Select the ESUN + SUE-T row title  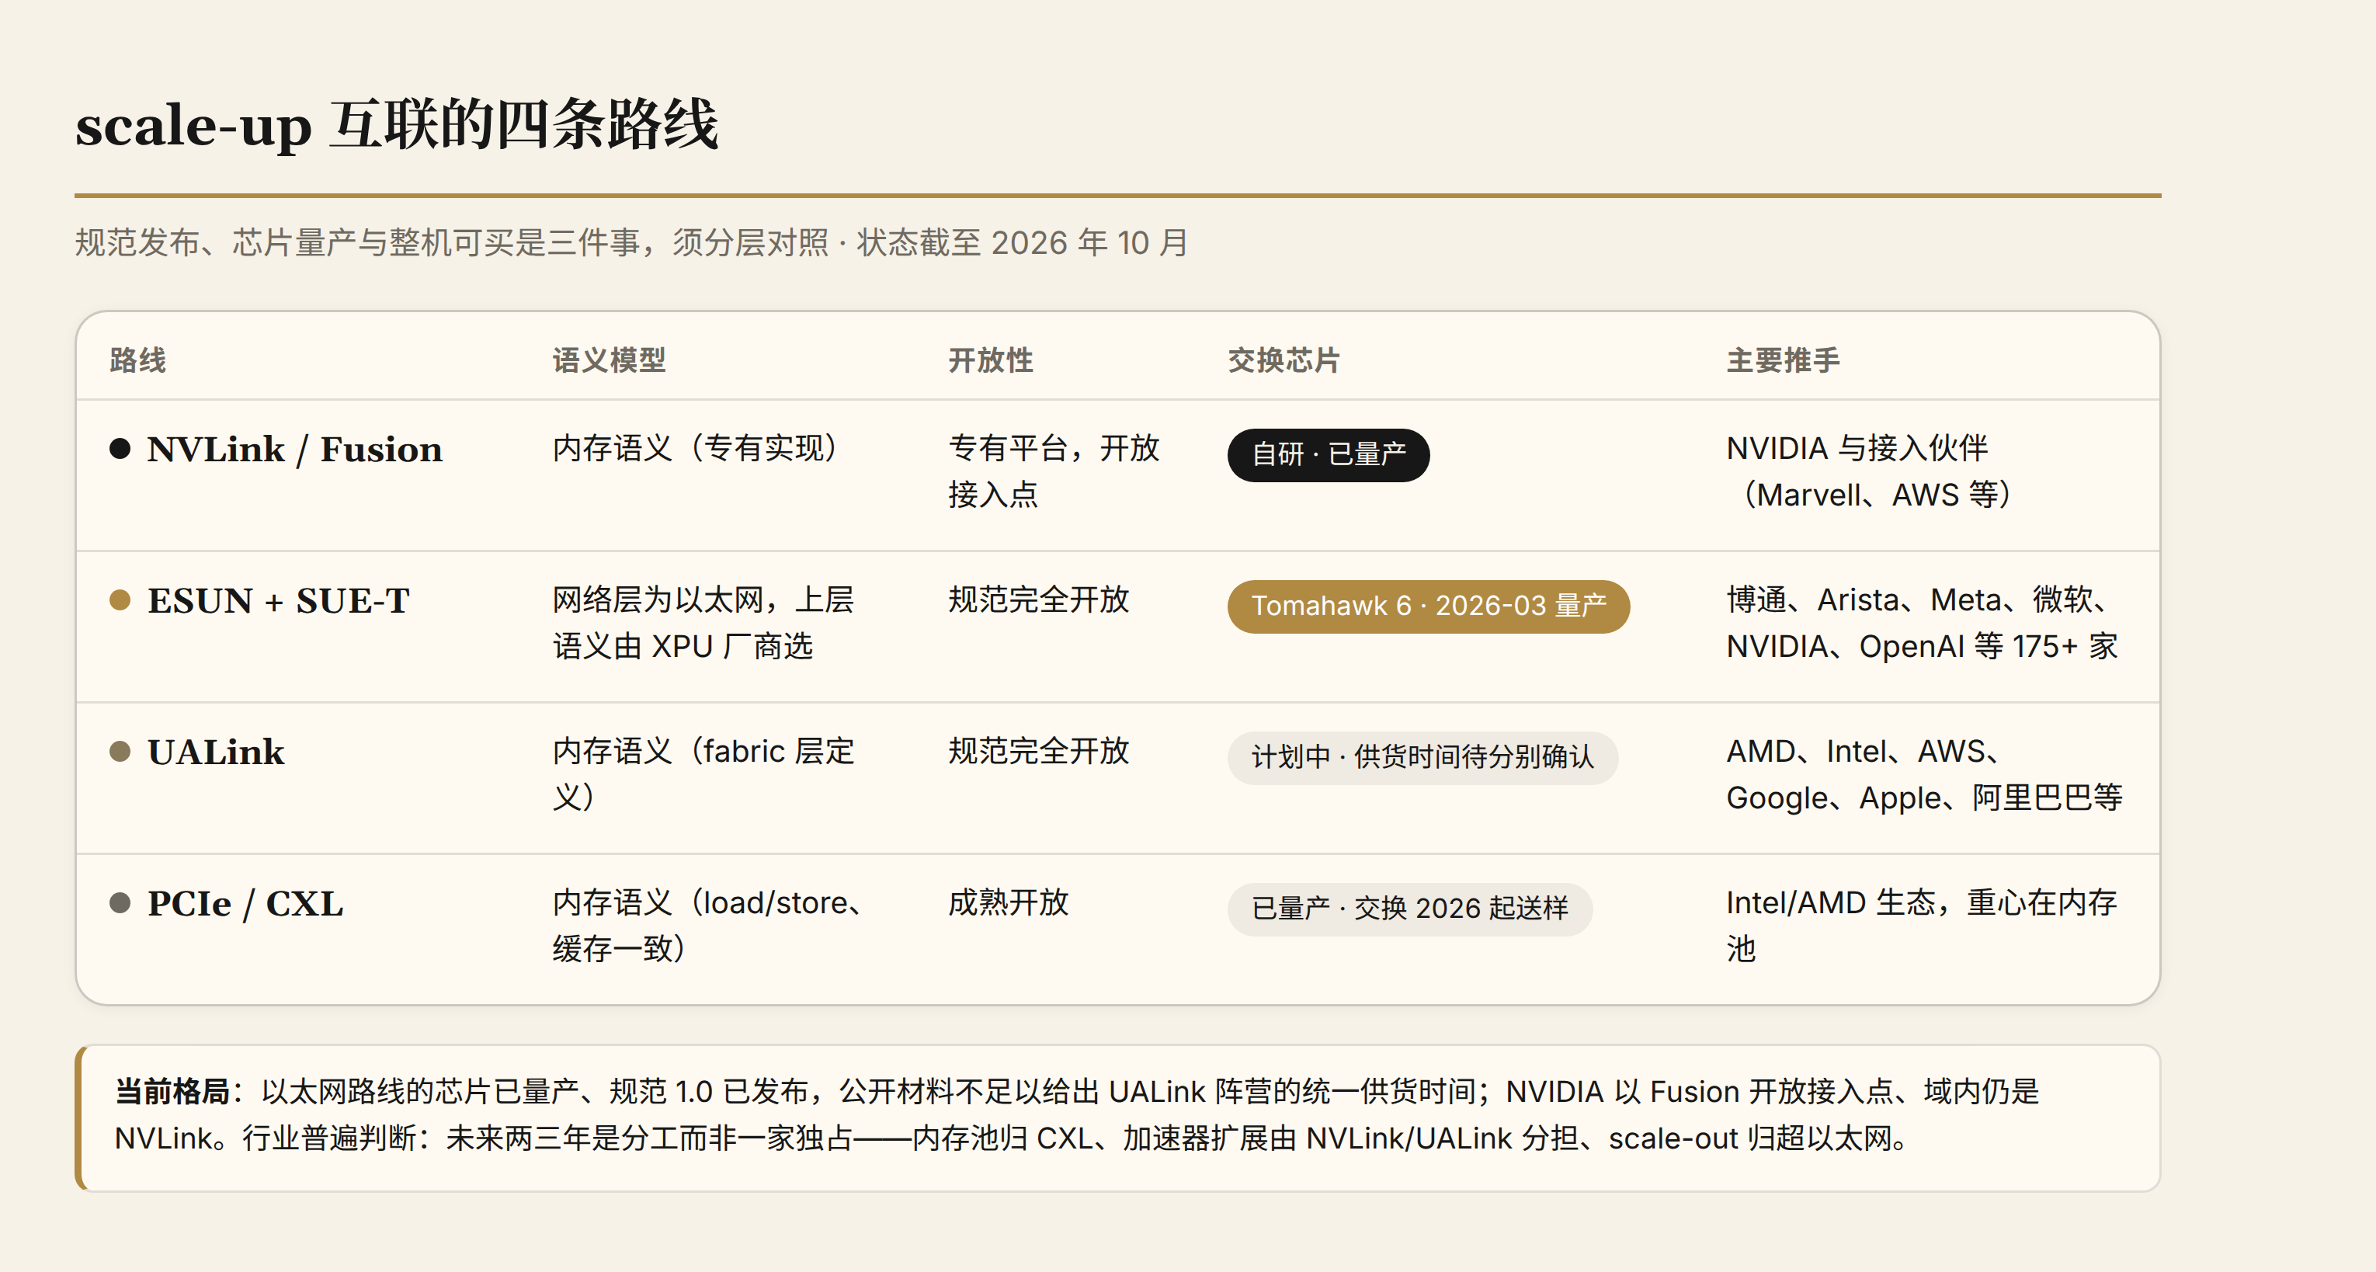click(279, 600)
